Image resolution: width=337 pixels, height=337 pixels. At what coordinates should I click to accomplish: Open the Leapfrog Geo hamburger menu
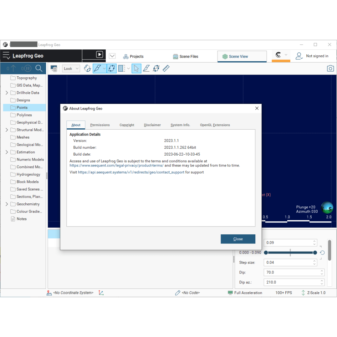[x=6, y=56]
